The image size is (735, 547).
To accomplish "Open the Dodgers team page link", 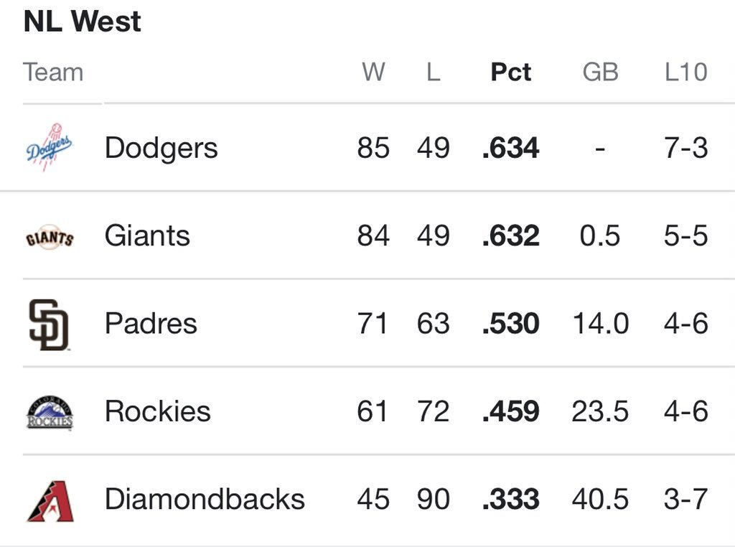I will coord(161,148).
